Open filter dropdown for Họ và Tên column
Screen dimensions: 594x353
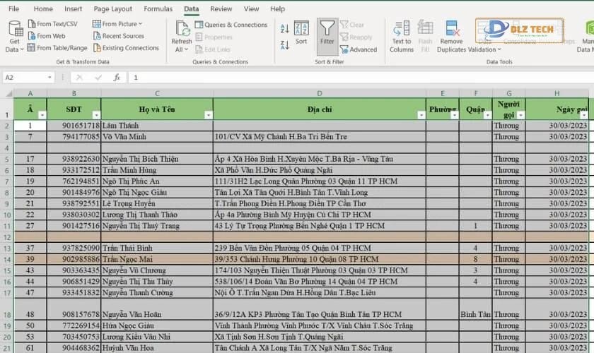click(x=208, y=114)
